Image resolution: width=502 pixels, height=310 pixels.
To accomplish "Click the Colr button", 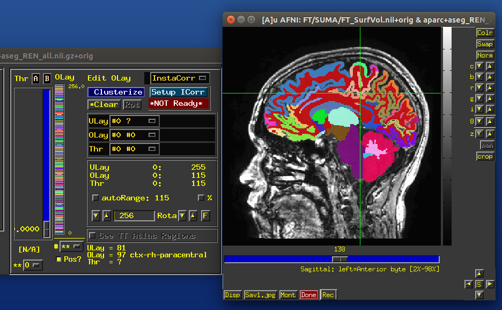I will tap(485, 33).
